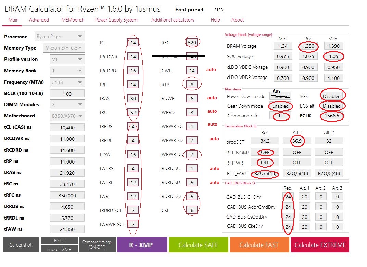Click the recommended RTT_WR OFF value
367x267 pixels.
[265, 163]
